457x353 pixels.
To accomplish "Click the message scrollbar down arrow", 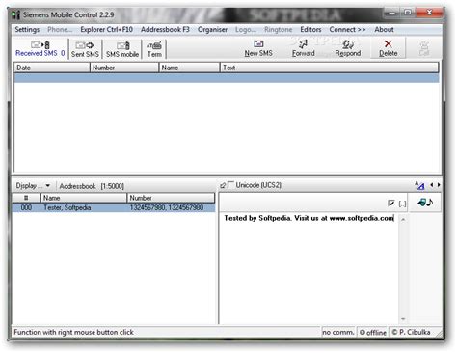I will [x=403, y=319].
